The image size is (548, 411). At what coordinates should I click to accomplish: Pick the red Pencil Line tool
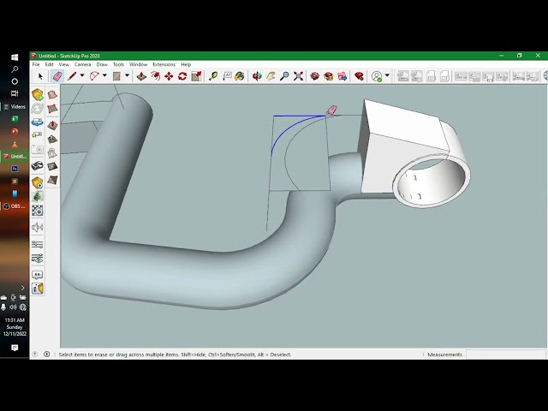click(72, 76)
